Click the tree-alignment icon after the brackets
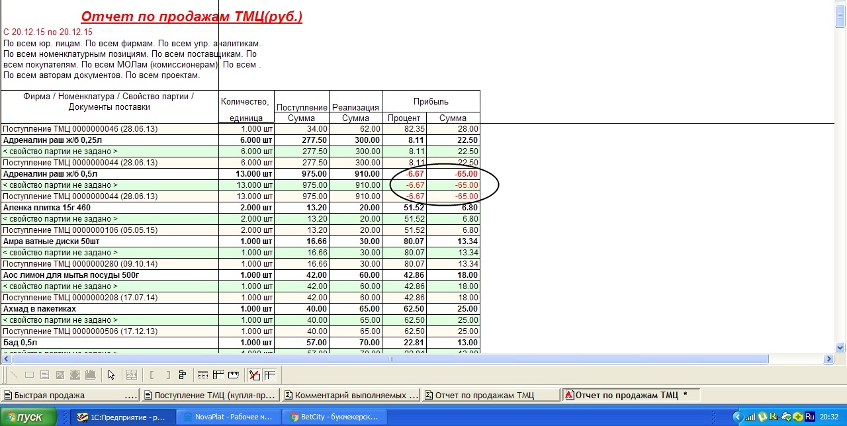The height and width of the screenshot is (426, 847). click(183, 375)
